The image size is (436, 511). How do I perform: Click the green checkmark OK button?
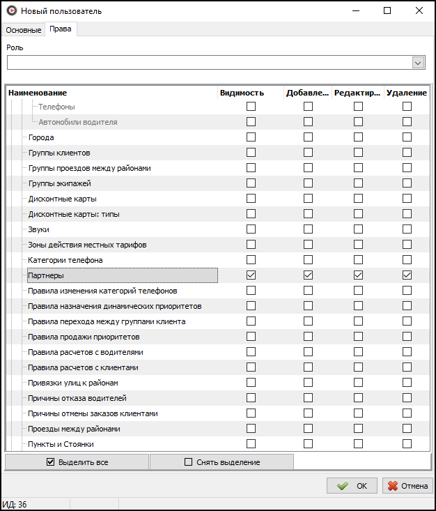[352, 486]
